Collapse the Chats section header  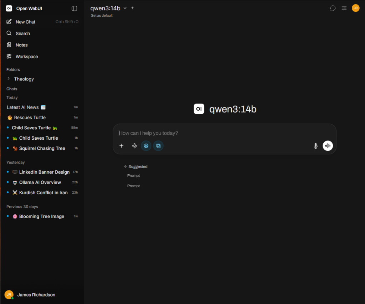pyautogui.click(x=12, y=89)
